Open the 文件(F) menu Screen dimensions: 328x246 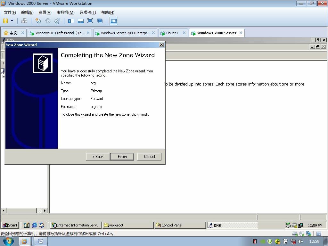pyautogui.click(x=10, y=12)
